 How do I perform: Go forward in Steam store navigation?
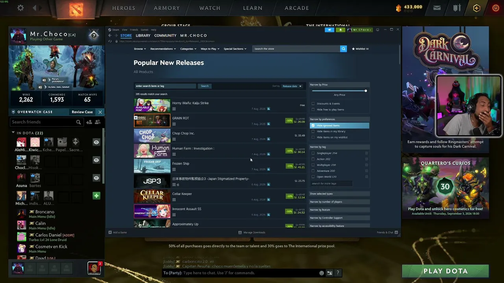(116, 35)
